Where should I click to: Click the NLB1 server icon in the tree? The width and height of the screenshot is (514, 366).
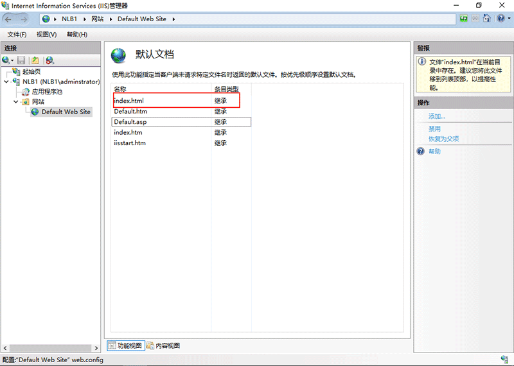16,82
